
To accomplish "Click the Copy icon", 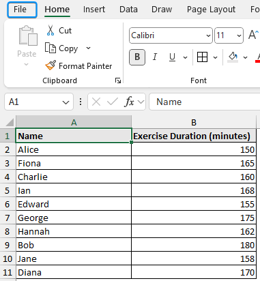I will tap(50, 48).
